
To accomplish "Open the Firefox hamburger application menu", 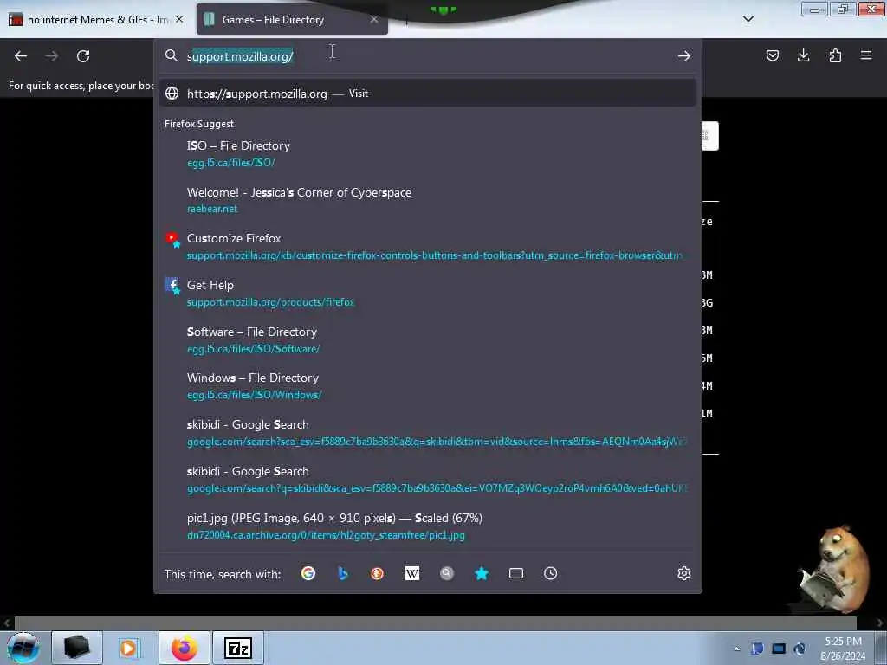I will coord(866,55).
